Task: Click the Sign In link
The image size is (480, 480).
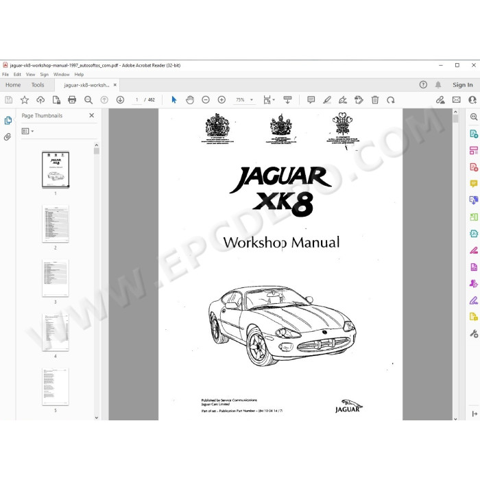Action: [x=463, y=85]
